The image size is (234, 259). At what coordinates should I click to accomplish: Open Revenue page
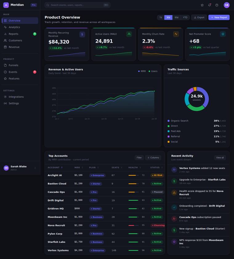tap(20, 47)
